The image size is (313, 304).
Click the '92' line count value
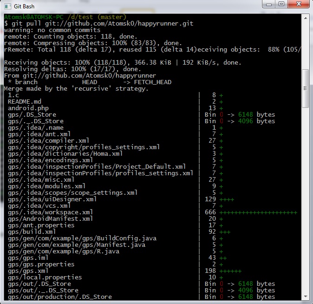[212, 232]
